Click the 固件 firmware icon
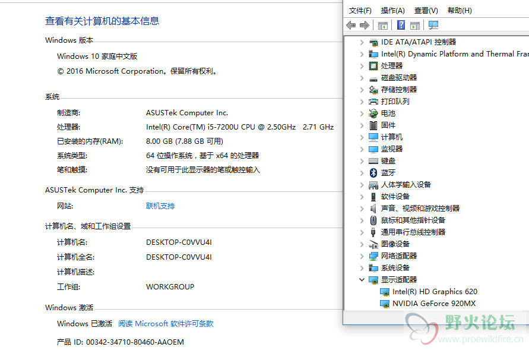The height and width of the screenshot is (350, 529). coord(373,125)
